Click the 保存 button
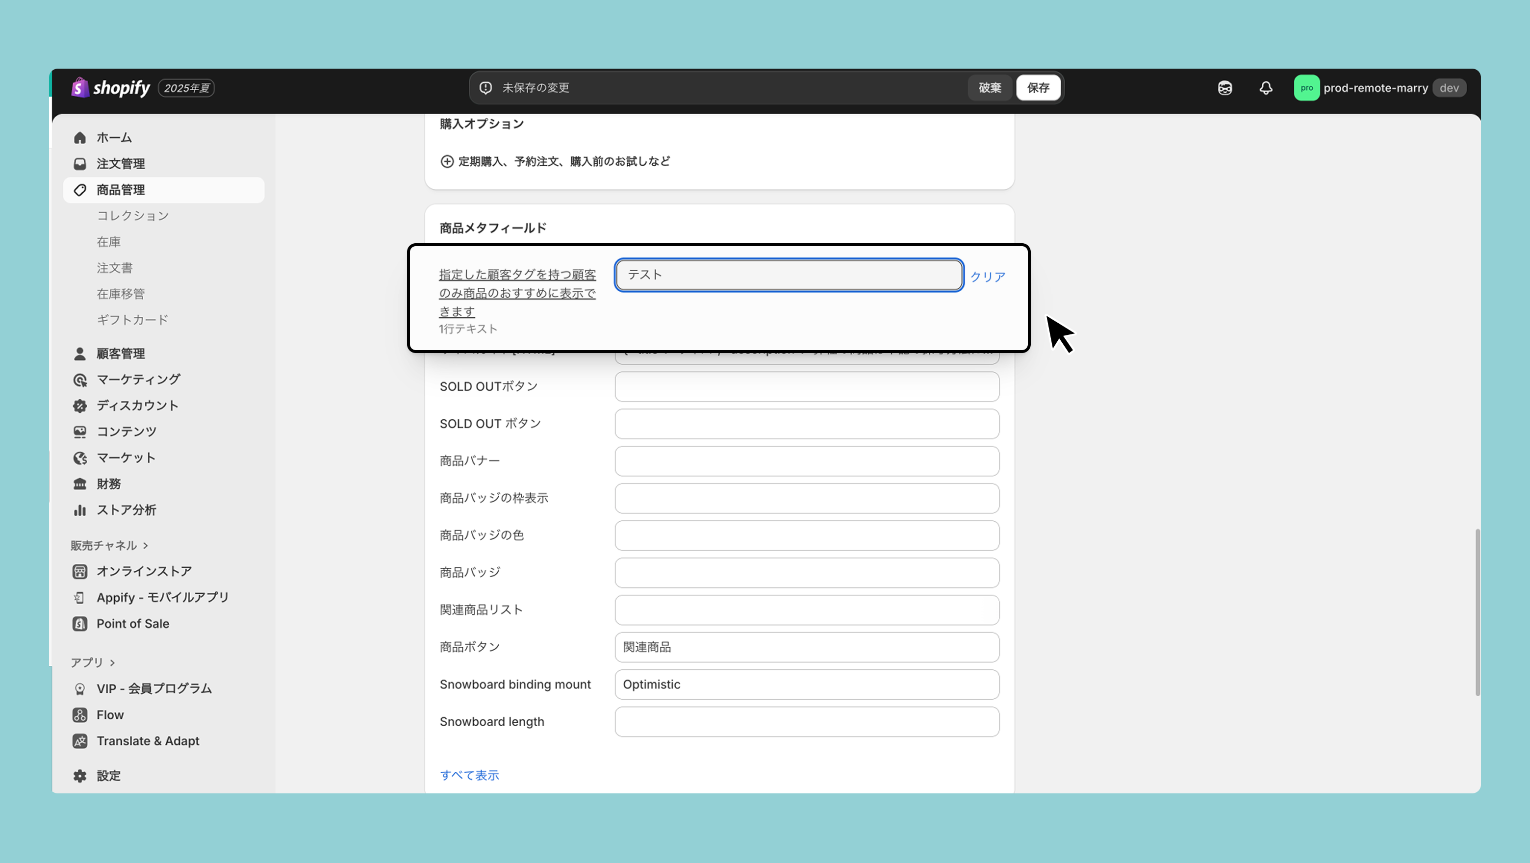 (1038, 88)
